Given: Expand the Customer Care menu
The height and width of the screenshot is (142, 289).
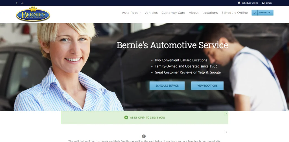Looking at the screenshot, I should 173,13.
